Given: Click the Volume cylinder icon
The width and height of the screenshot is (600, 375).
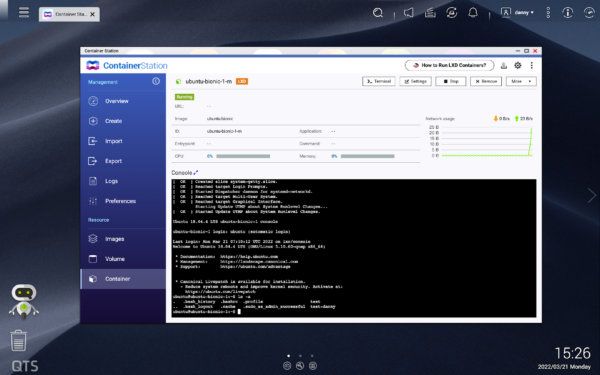Looking at the screenshot, I should pos(93,259).
